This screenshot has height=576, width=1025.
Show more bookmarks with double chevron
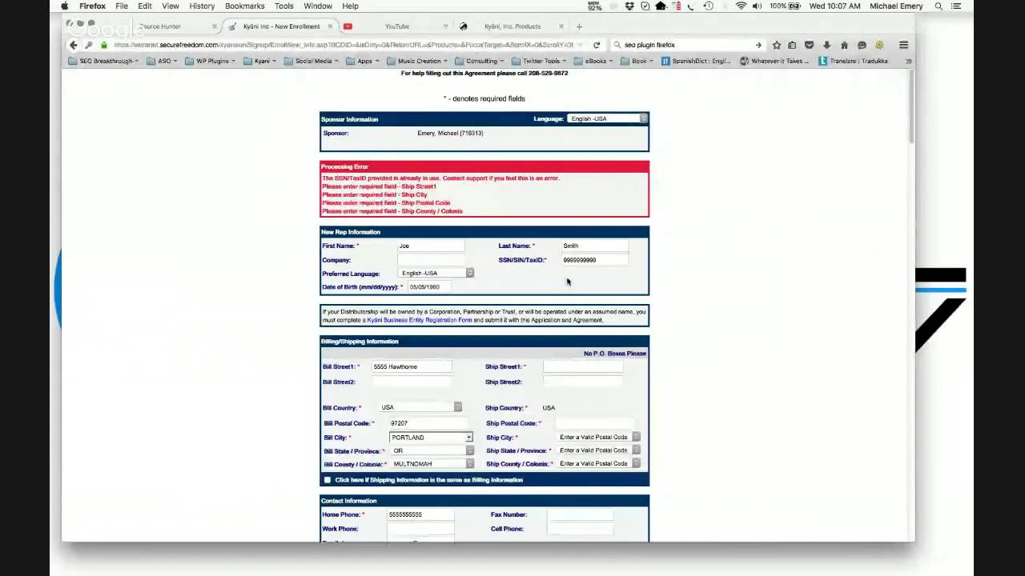click(908, 61)
